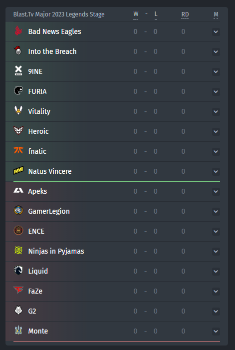Click the Blast.Tv Major 2023 Legends Stage title
Viewport: 235px width, 350px height.
click(x=59, y=14)
